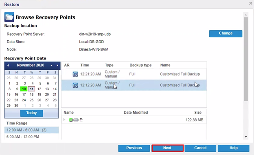
Task: Click the Next button
Action: [x=167, y=148]
